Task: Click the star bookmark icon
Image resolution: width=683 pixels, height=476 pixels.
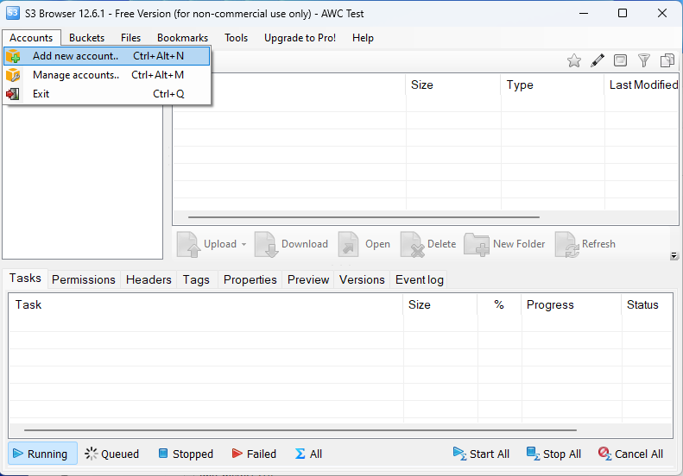Action: [x=574, y=60]
